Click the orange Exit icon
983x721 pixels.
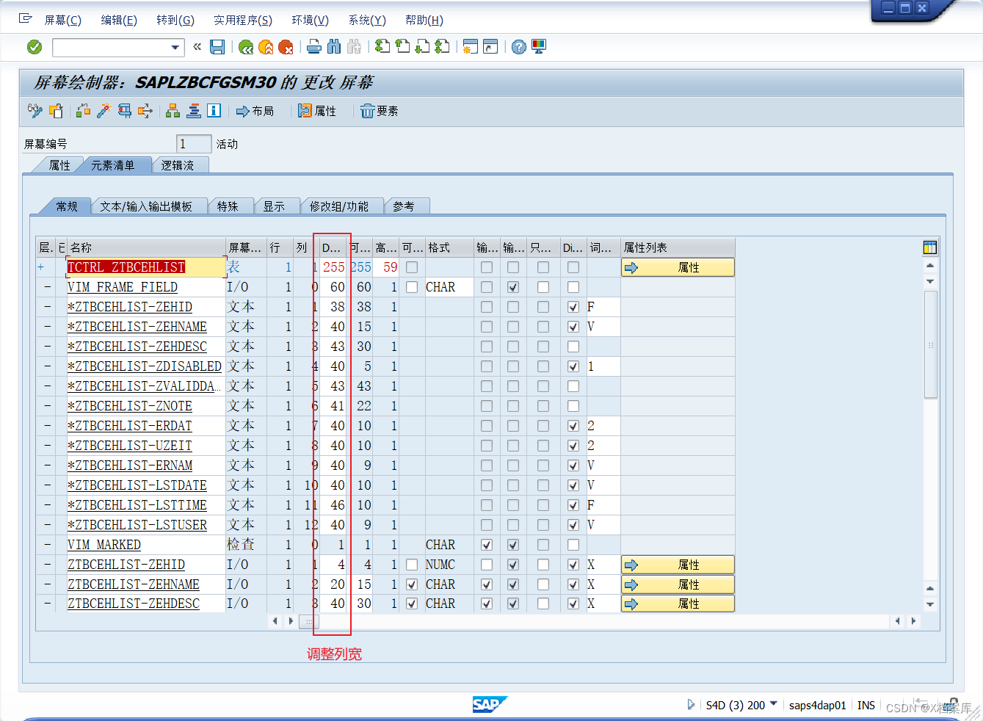tap(266, 47)
